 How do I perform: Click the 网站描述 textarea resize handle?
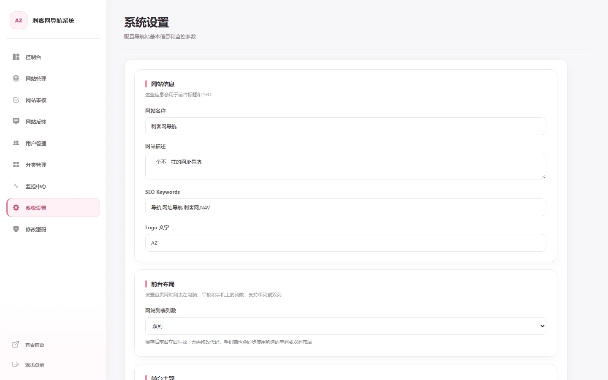pyautogui.click(x=543, y=176)
